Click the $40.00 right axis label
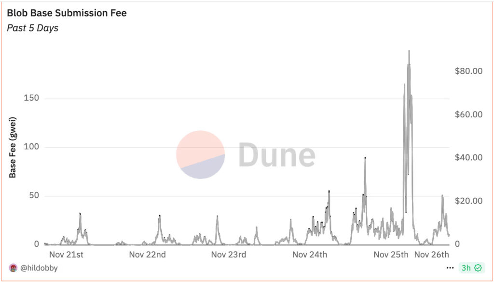The width and height of the screenshot is (494, 282). click(x=468, y=158)
